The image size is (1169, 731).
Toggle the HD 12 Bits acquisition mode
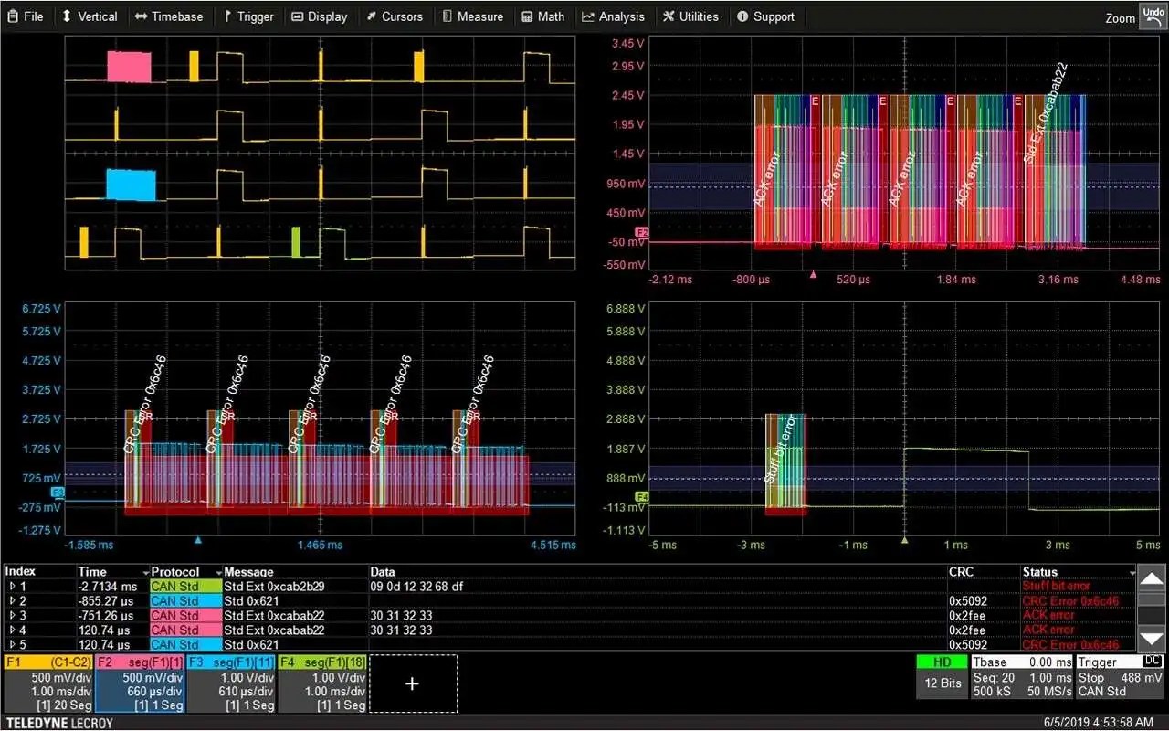942,676
